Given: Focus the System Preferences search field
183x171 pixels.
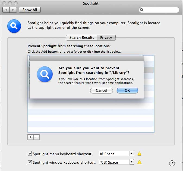Looking at the screenshot, I should pyautogui.click(x=159, y=10).
